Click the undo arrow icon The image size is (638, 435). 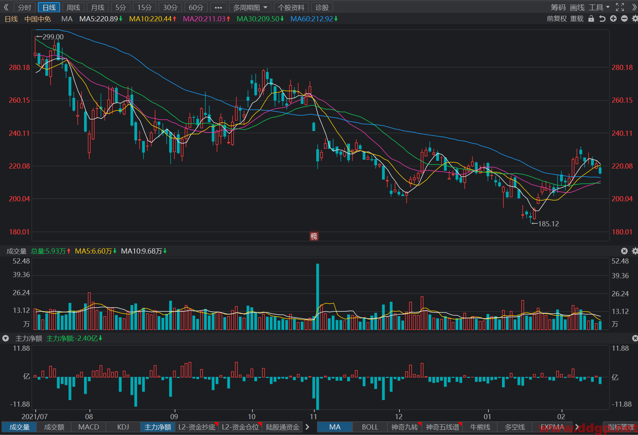click(602, 19)
